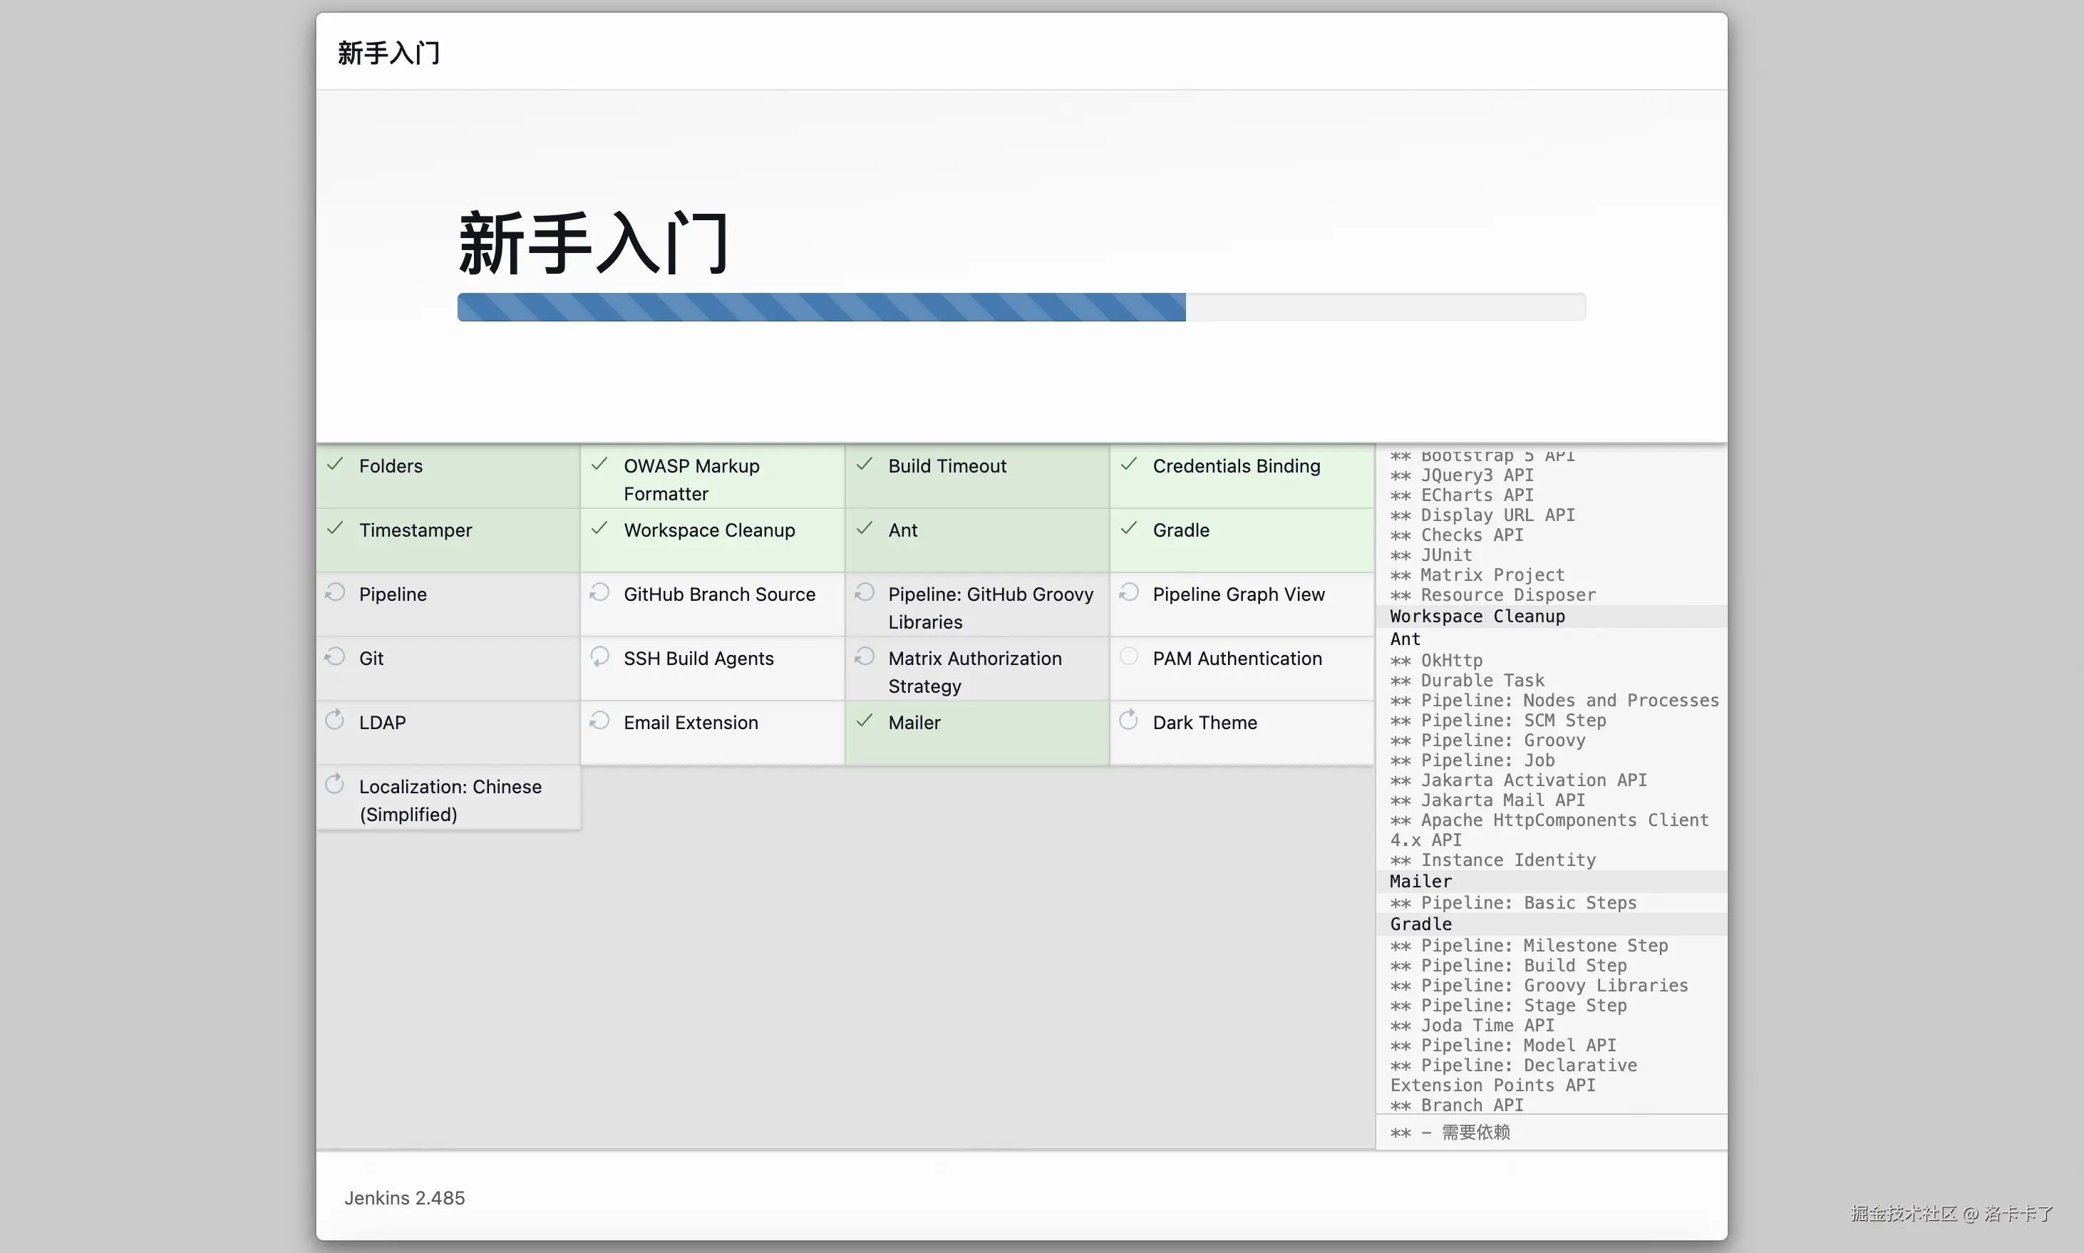Viewport: 2084px width, 1253px height.
Task: Click the spinner icon beside Pipeline
Action: (x=335, y=593)
